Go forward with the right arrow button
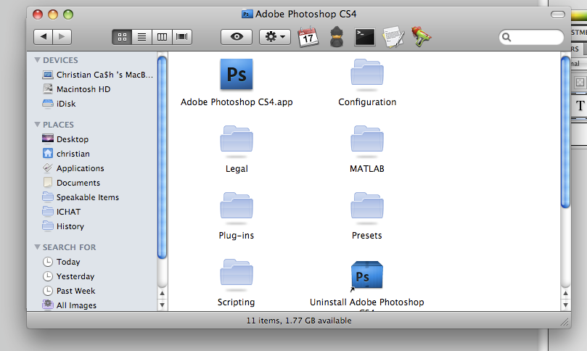Screen dimensions: 587x351 tap(62, 37)
